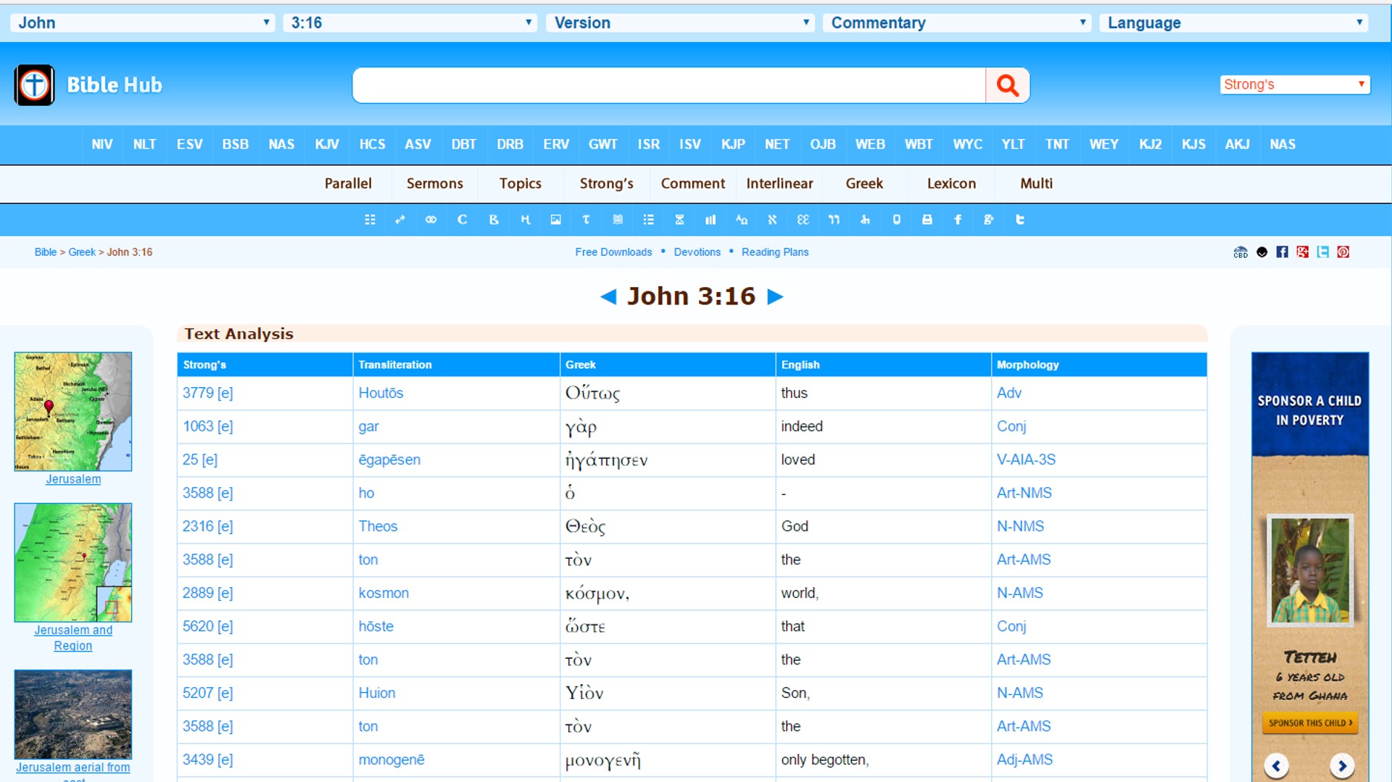Select the KJV translation tab
Image resolution: width=1392 pixels, height=782 pixels.
click(326, 144)
